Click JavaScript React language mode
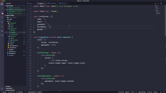166x93 pixels. click(142, 92)
